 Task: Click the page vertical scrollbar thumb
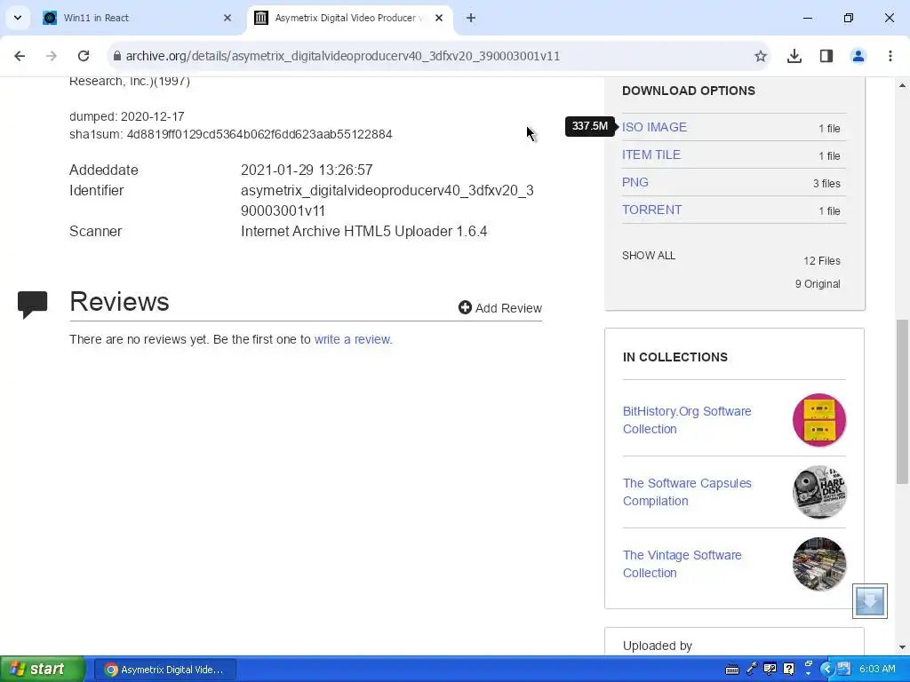tap(902, 401)
